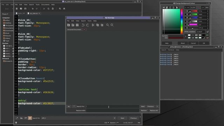This screenshot has height=126, width=224.
Task: Toggle regex option in css editor search bar
Action: pyautogui.click(x=17, y=118)
